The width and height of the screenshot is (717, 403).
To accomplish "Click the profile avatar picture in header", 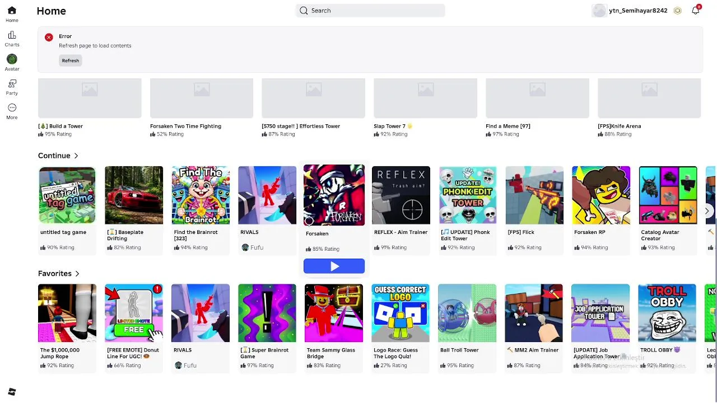I will [599, 11].
